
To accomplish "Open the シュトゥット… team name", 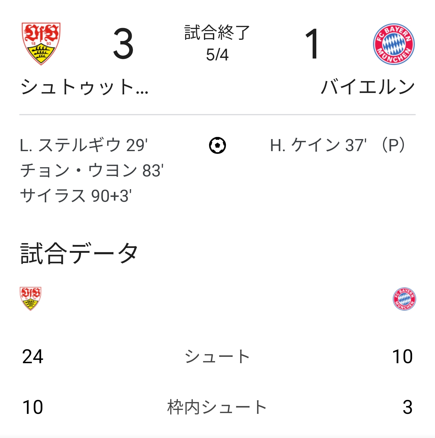I will click(x=84, y=87).
